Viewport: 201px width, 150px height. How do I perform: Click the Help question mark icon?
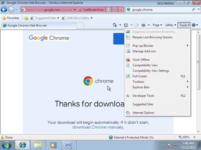[x=193, y=25]
